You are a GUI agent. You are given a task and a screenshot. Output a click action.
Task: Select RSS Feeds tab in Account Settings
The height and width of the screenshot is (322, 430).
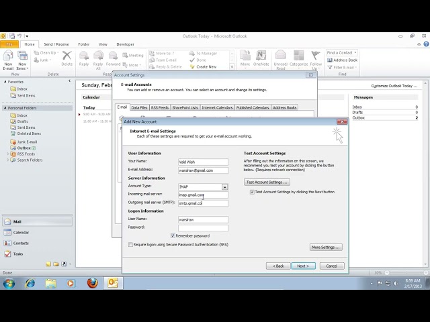[x=160, y=107]
